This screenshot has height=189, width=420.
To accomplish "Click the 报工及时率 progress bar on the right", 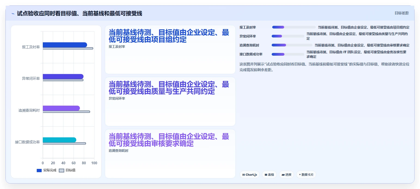I will coord(294,27).
